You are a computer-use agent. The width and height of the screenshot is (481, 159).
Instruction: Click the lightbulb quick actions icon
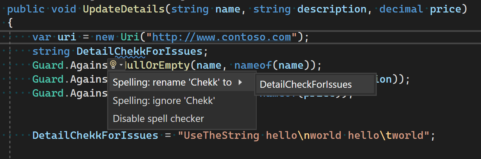tap(113, 65)
